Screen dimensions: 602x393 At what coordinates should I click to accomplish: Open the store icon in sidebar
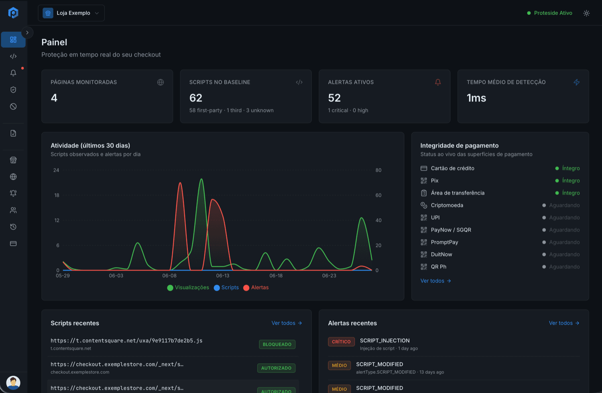point(13,160)
